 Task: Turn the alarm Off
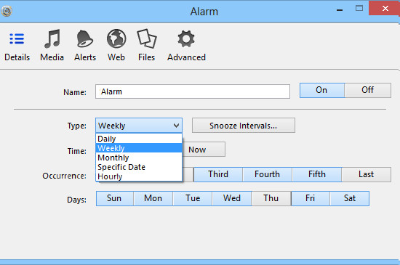point(367,90)
